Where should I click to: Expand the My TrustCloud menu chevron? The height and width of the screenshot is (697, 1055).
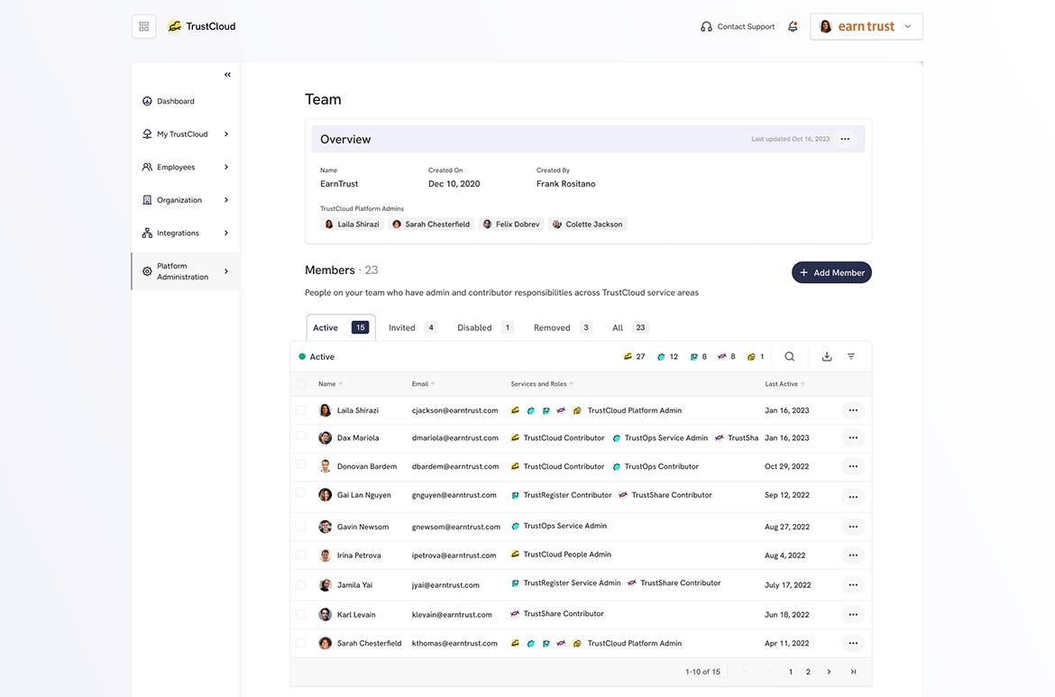pyautogui.click(x=226, y=133)
